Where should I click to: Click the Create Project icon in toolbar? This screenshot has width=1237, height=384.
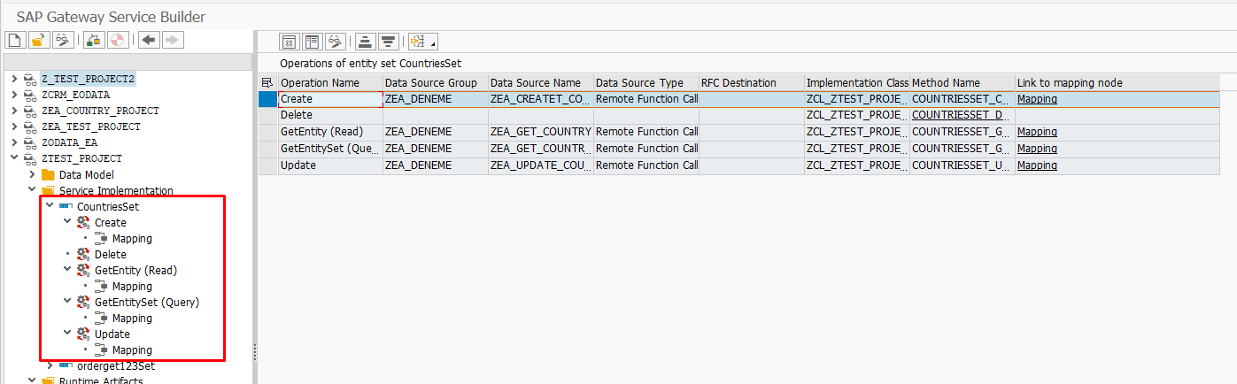[14, 40]
